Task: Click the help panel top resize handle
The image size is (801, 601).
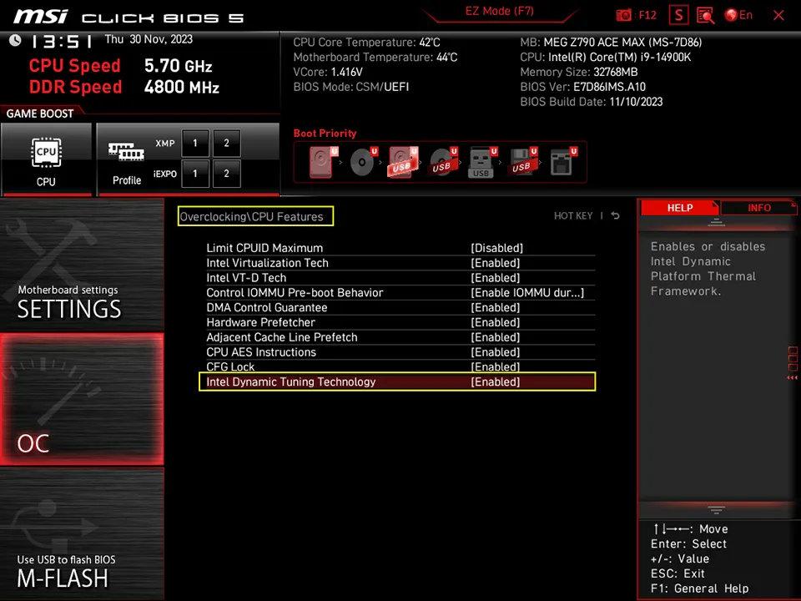Action: pos(716,222)
